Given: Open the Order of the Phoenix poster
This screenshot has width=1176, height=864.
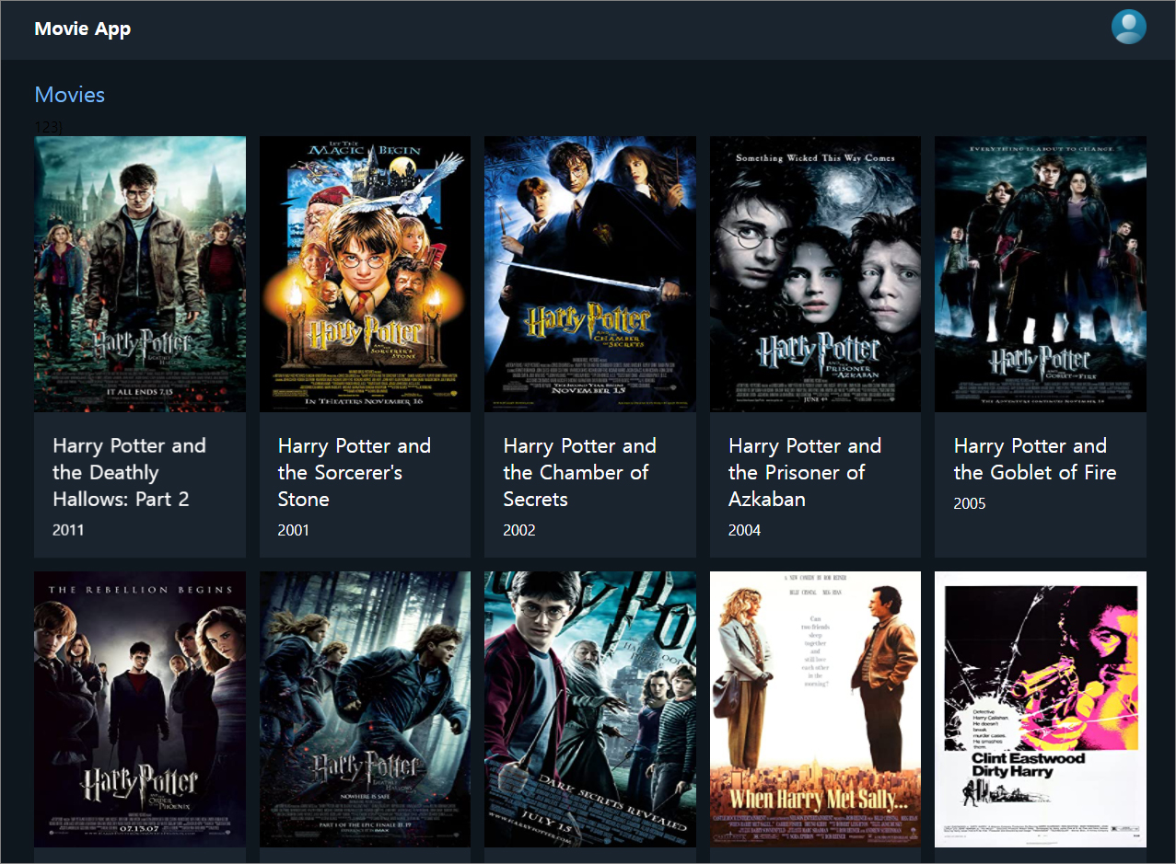Looking at the screenshot, I should tap(140, 709).
